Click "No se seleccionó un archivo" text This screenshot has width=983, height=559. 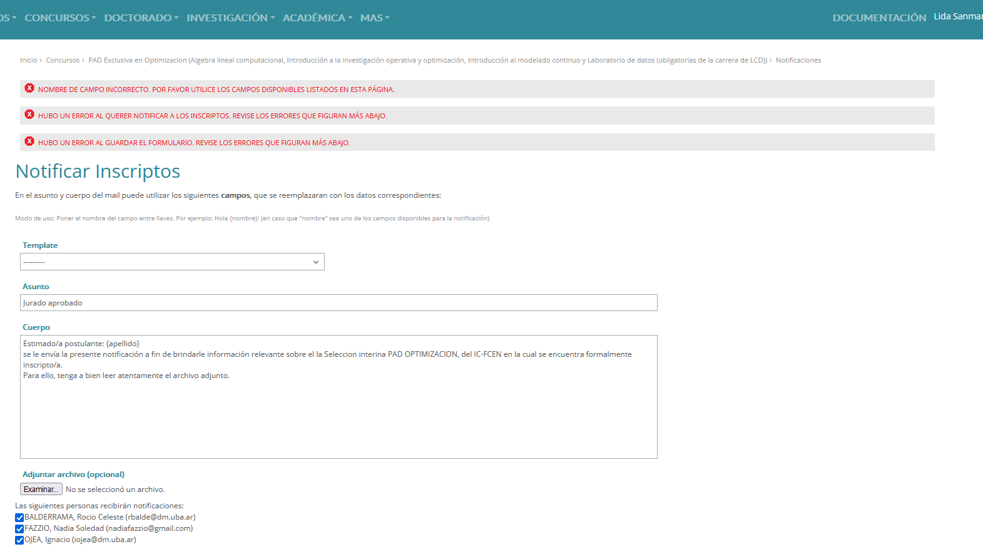115,490
